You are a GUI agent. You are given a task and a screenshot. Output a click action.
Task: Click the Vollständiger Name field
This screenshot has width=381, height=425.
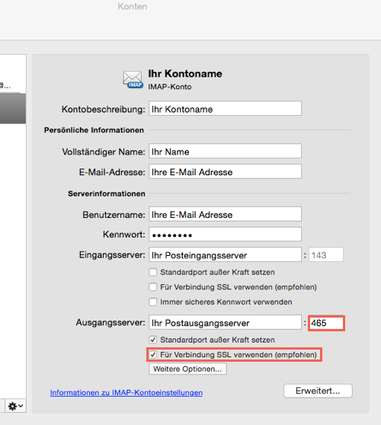[x=225, y=152]
